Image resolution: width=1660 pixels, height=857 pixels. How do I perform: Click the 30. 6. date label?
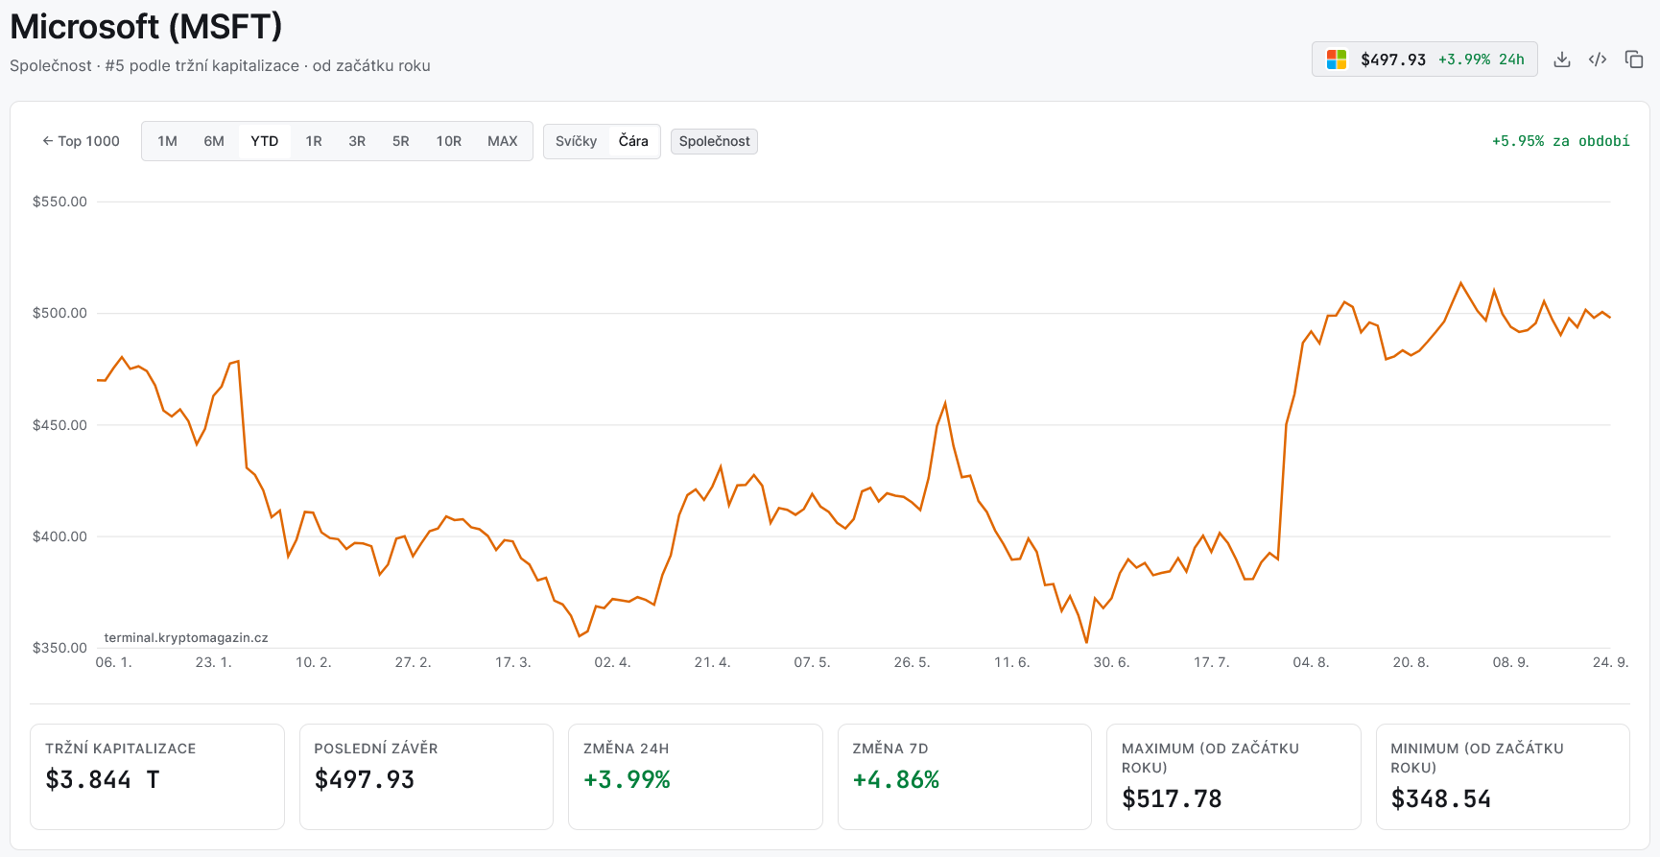tap(1111, 662)
